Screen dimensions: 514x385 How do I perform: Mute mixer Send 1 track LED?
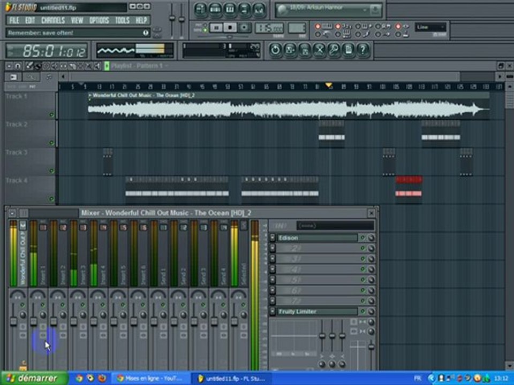click(x=163, y=305)
